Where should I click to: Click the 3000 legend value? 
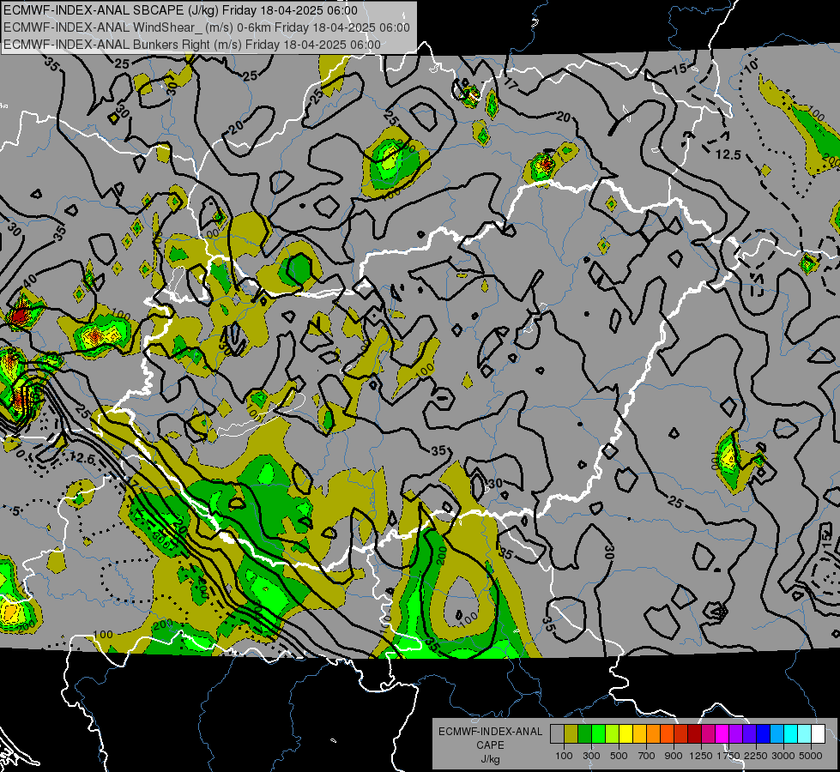point(783,756)
